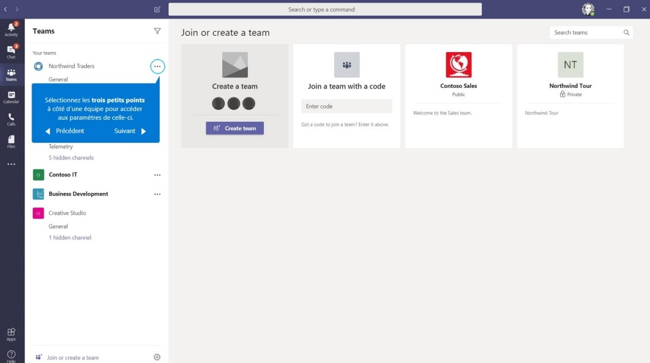Click the NT avatar on Northwind Tour
The width and height of the screenshot is (650, 363).
(570, 64)
